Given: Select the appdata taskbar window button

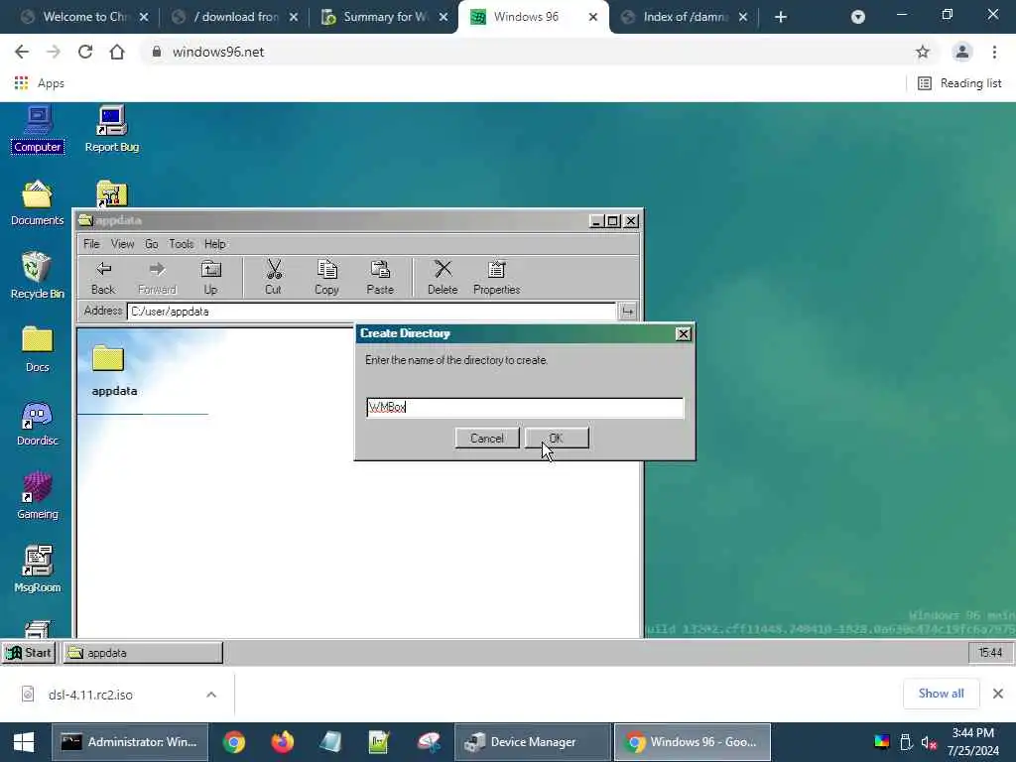Looking at the screenshot, I should click(x=143, y=653).
